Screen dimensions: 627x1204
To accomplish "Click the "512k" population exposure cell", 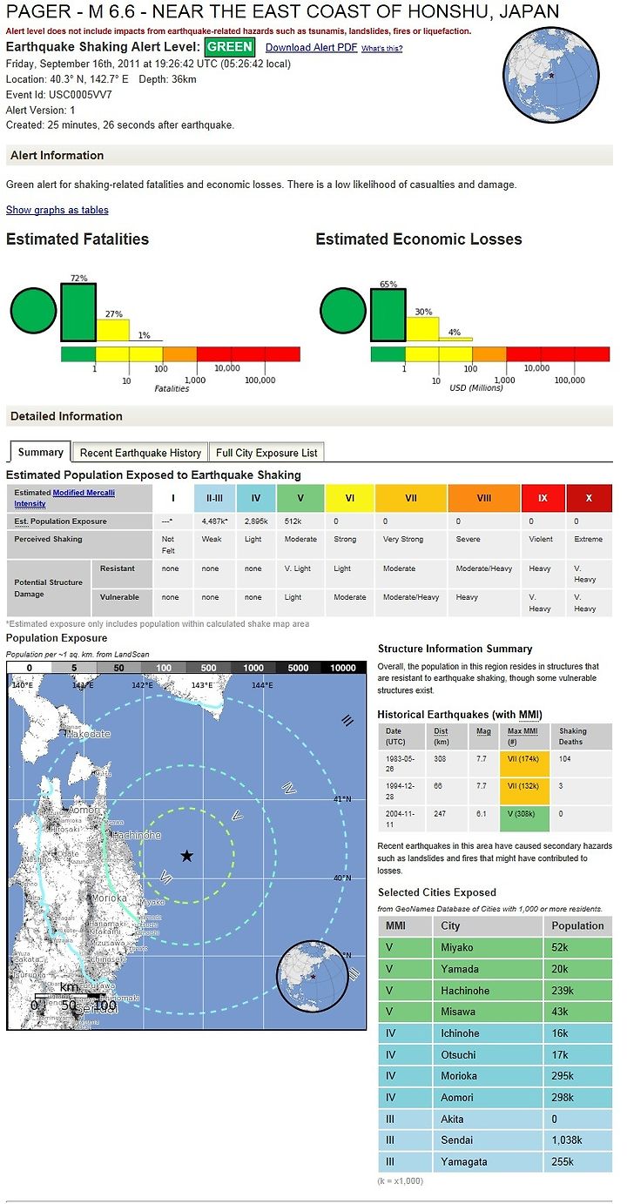I will point(300,521).
